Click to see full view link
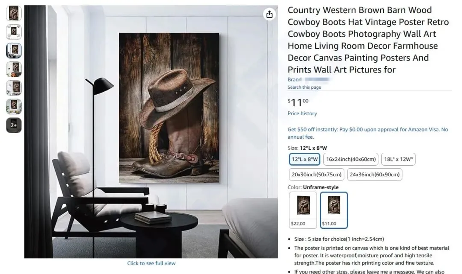Image resolution: width=462 pixels, height=274 pixels. (x=151, y=263)
